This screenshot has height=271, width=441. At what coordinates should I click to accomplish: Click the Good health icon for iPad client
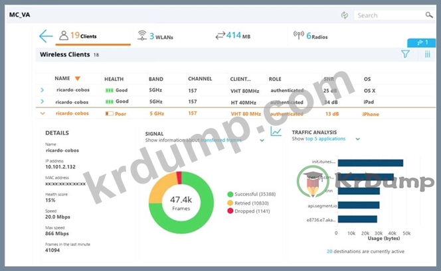[110, 101]
